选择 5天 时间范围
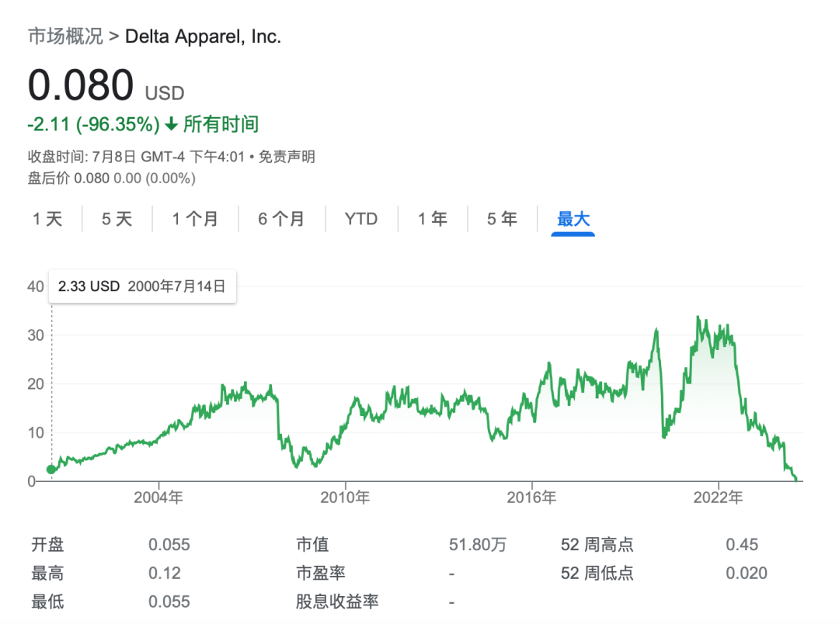839x624 pixels. [x=116, y=219]
